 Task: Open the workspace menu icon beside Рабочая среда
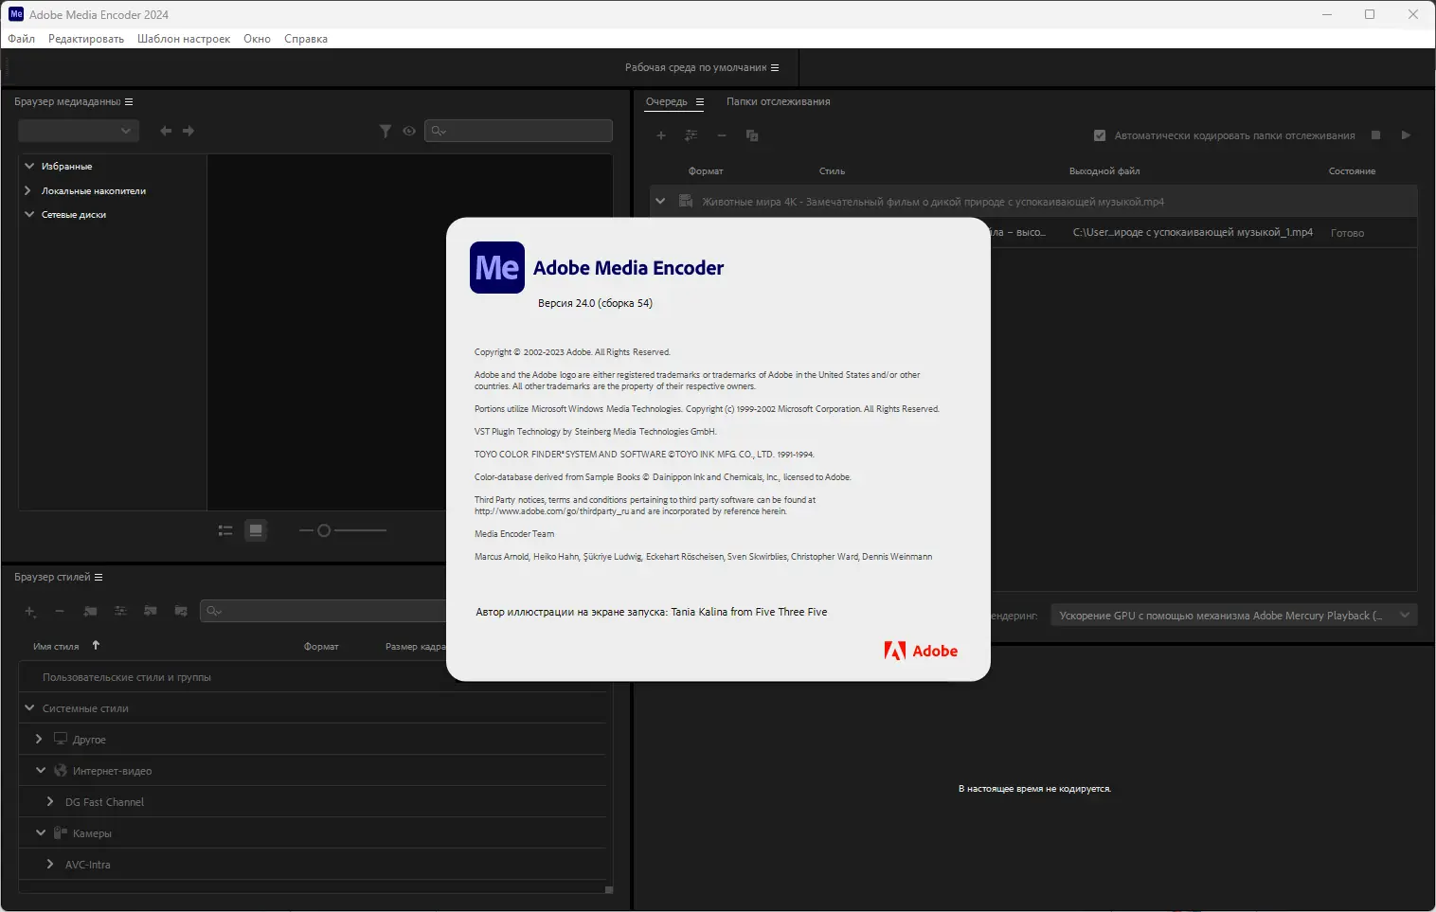click(x=775, y=67)
